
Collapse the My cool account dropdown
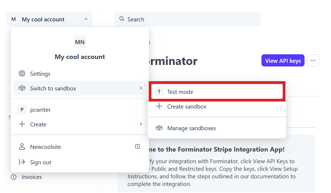coord(86,19)
